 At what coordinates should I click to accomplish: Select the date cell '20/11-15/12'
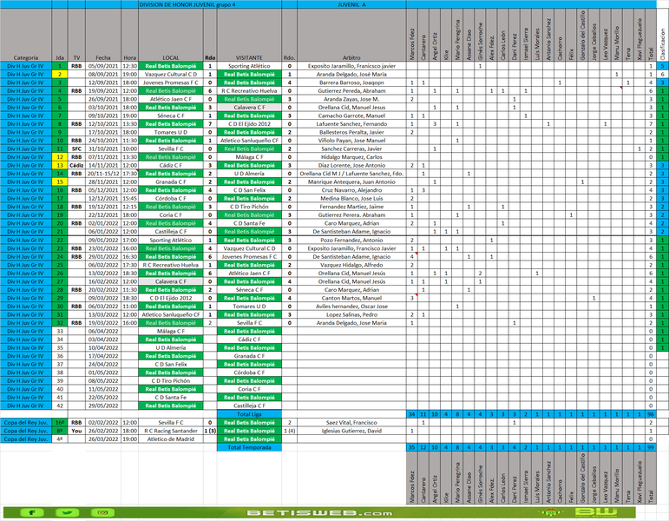[103, 174]
